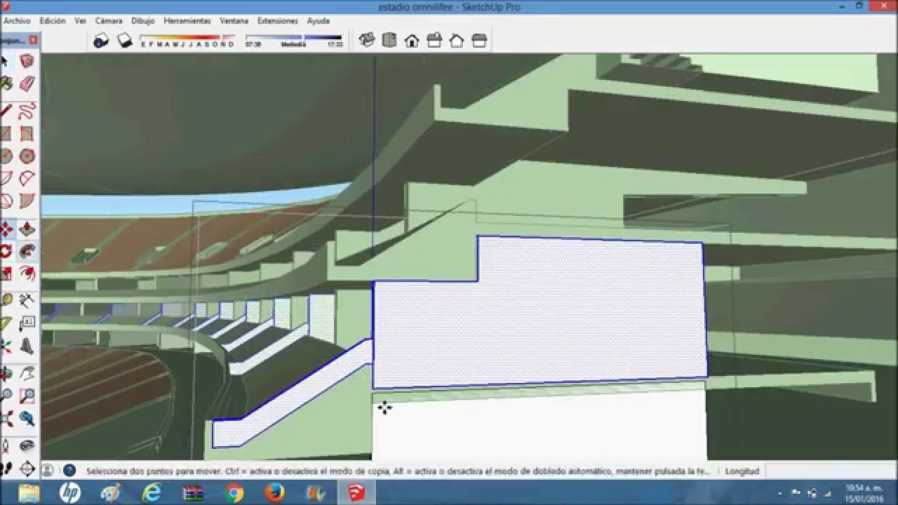Switch to Left view icon
898x505 pixels.
(x=479, y=41)
